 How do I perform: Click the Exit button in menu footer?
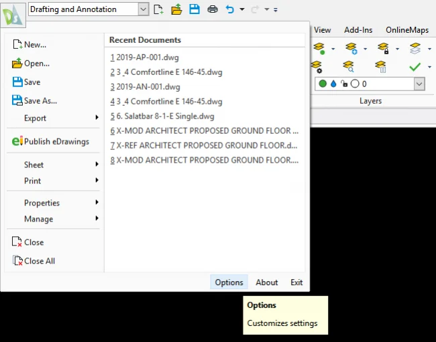point(296,282)
